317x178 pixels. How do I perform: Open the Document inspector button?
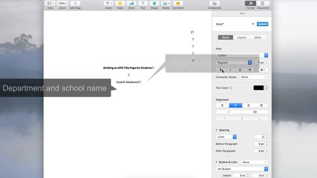[x=263, y=3]
